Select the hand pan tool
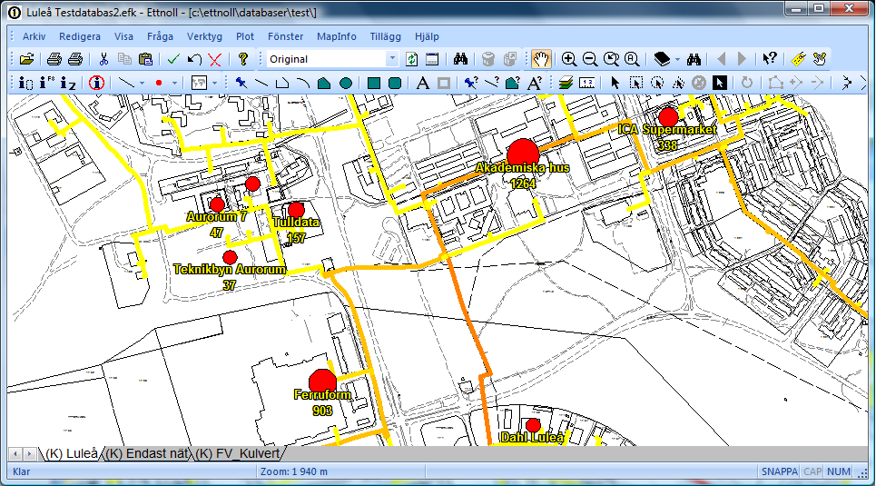 point(541,59)
